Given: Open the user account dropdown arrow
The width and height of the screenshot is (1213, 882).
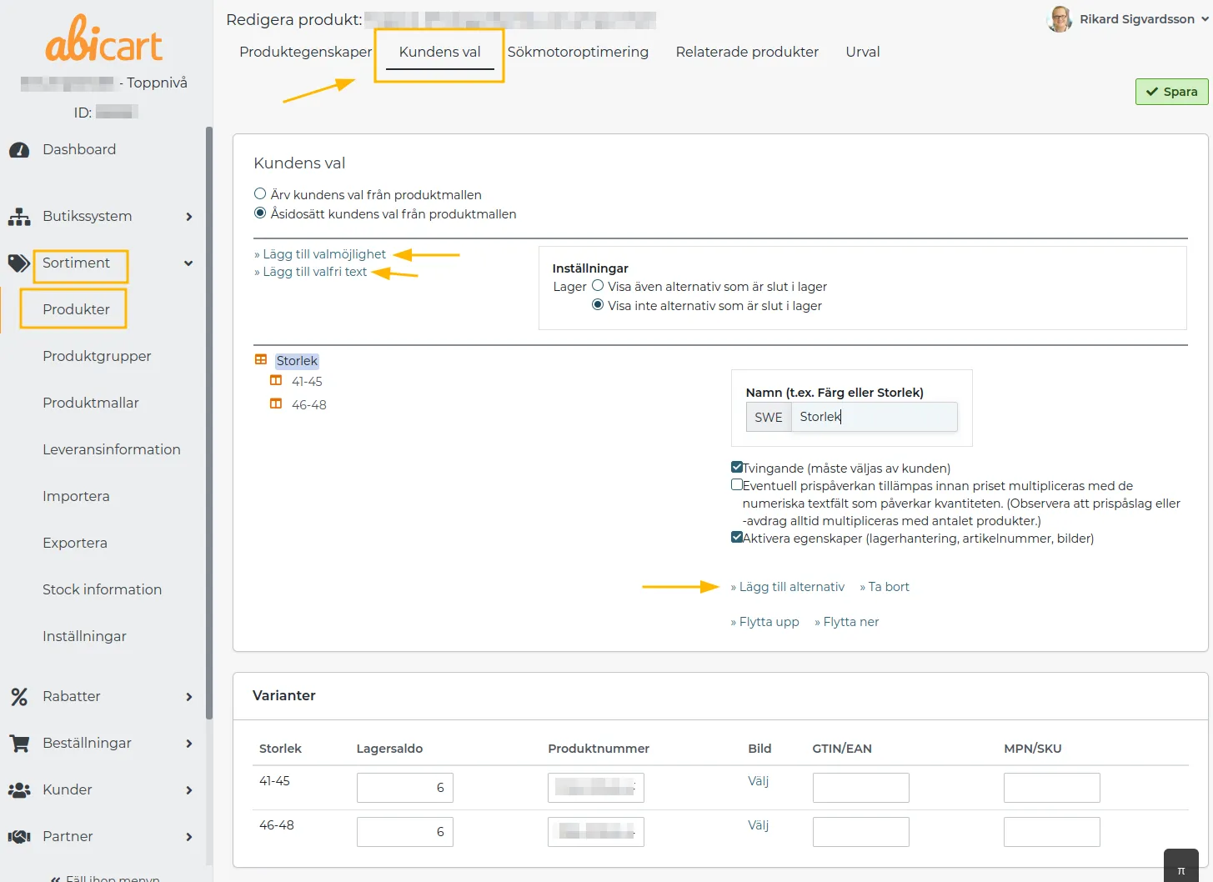Looking at the screenshot, I should [1205, 19].
